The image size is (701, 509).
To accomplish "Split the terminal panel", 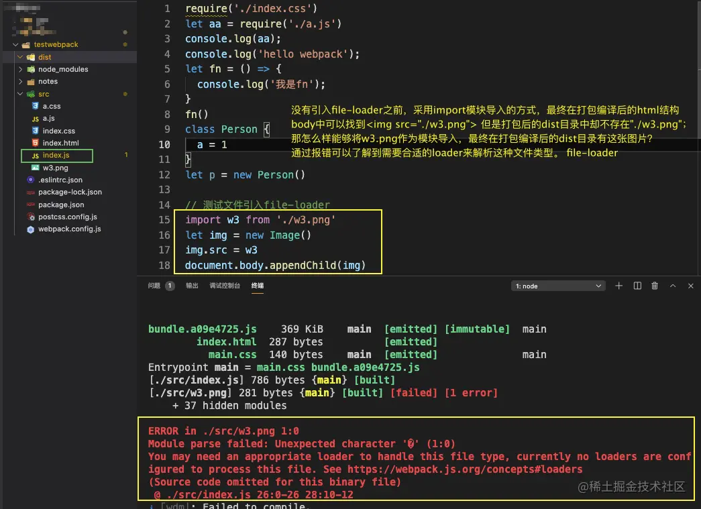I will 637,286.
